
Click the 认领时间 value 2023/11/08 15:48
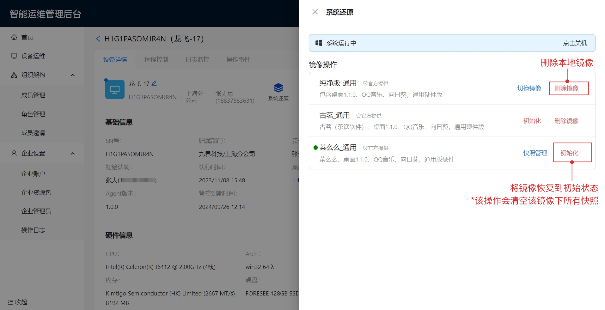(222, 180)
